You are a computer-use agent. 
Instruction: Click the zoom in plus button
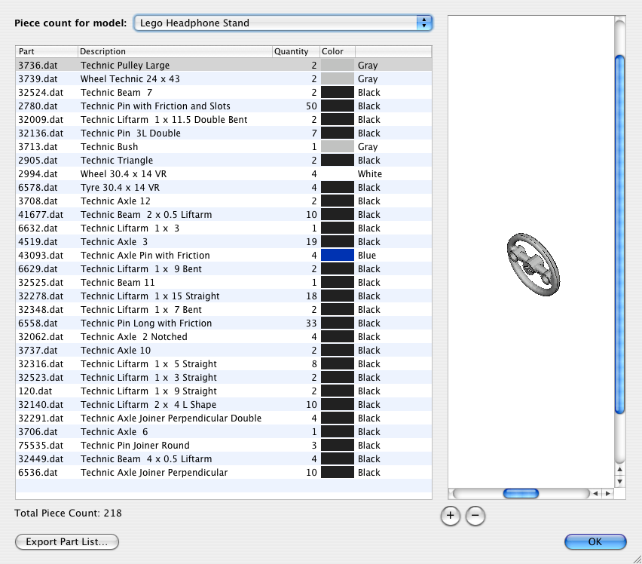(451, 515)
